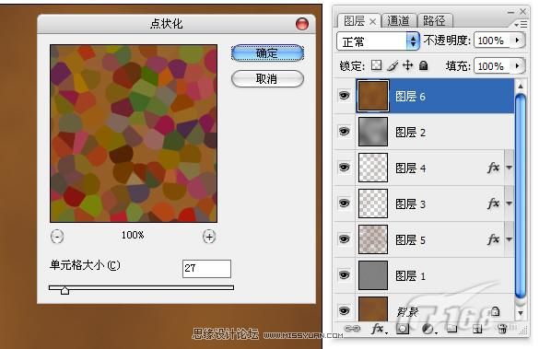Lock image pixels brush icon
This screenshot has width=539, height=349.
[393, 65]
